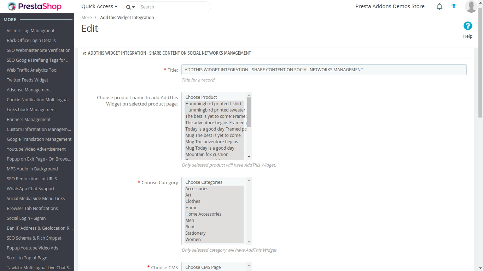Open the Quick Access dropdown
This screenshot has width=483, height=271.
click(x=99, y=6)
